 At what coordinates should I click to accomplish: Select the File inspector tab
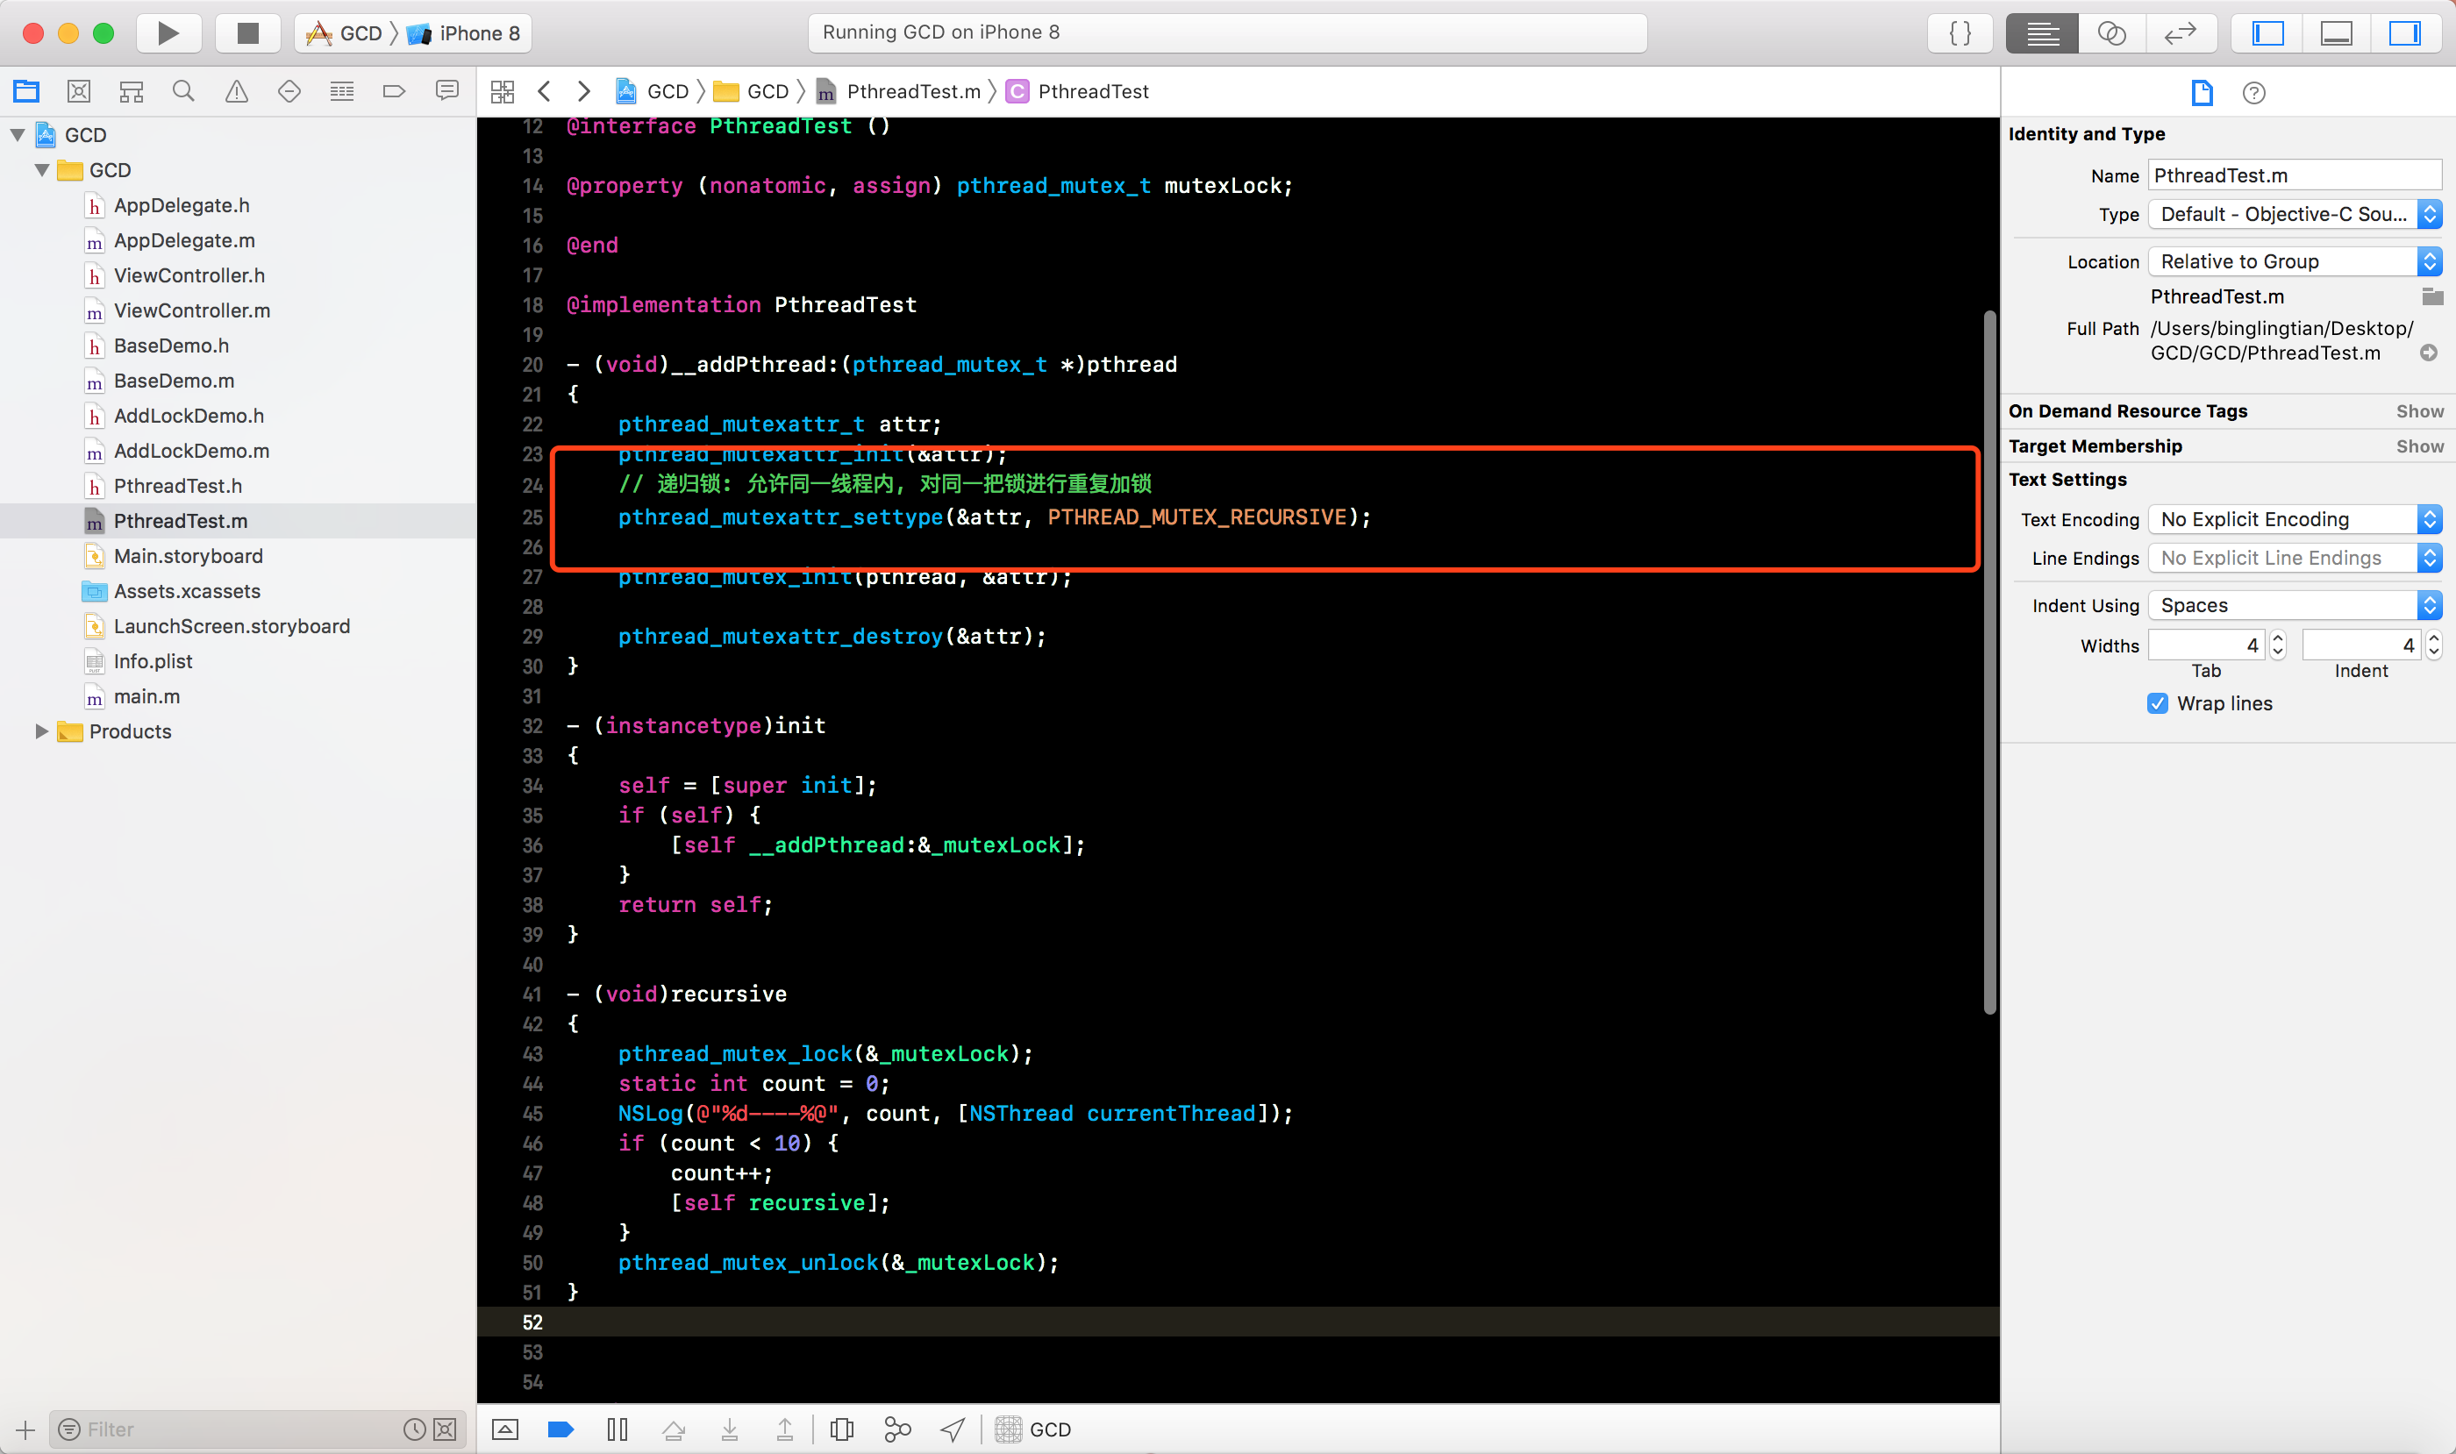(2203, 92)
